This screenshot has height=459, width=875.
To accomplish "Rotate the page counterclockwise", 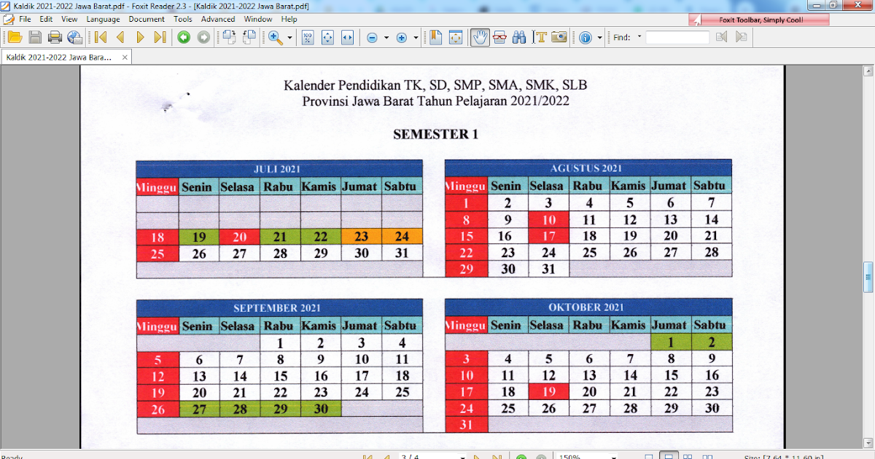I will (x=249, y=36).
